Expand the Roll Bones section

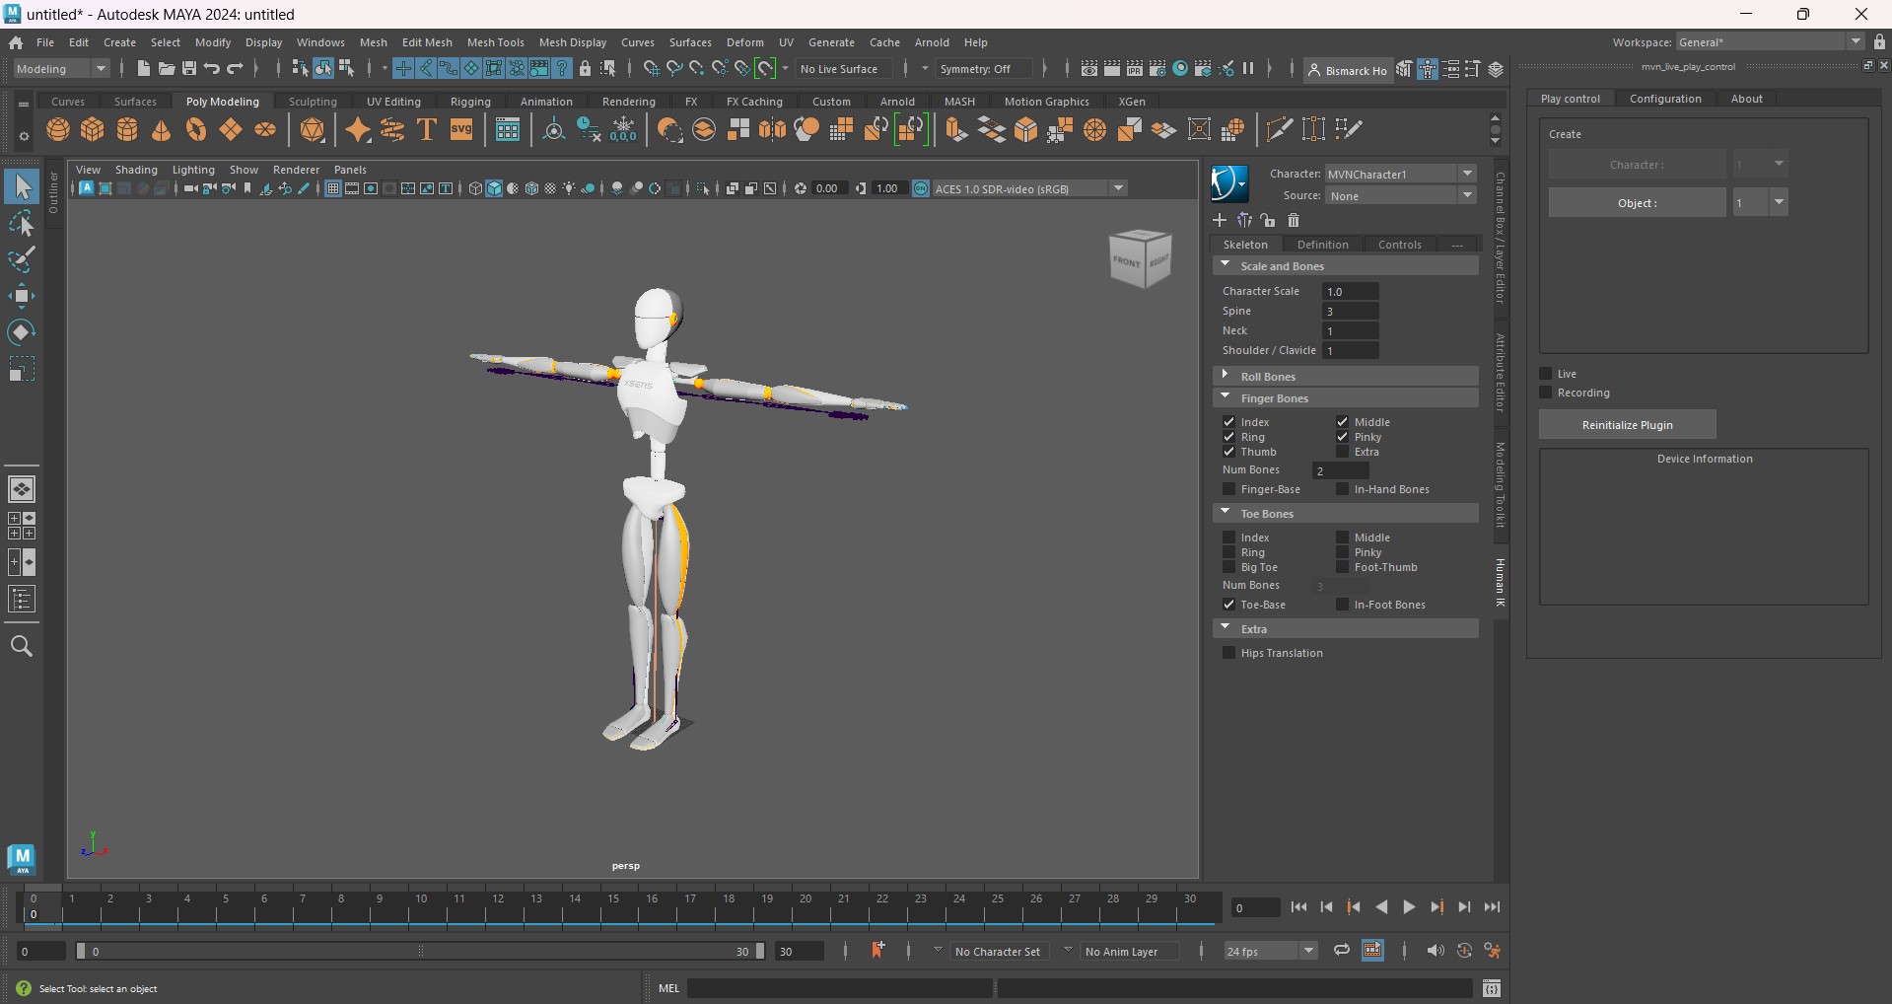tap(1345, 377)
